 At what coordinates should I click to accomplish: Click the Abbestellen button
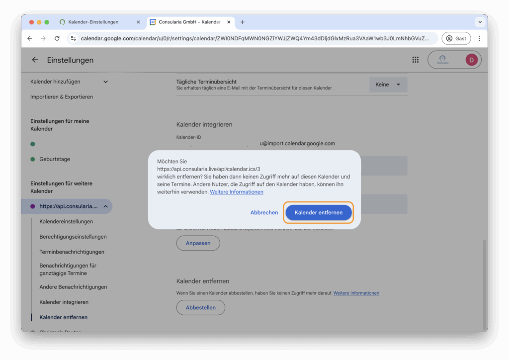(201, 307)
